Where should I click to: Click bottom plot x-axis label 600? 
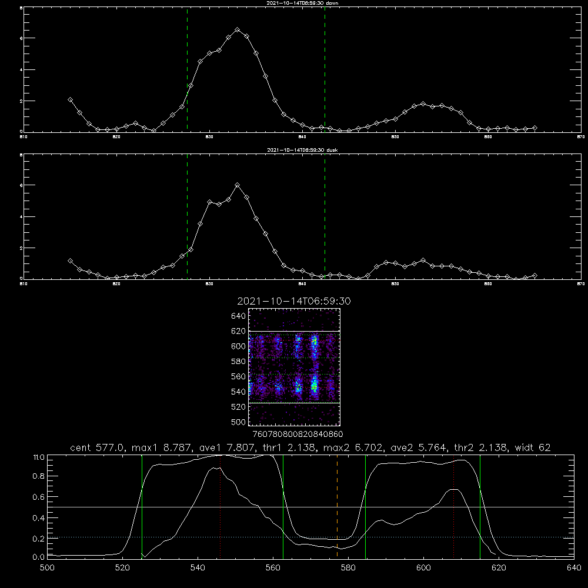pos(423,568)
